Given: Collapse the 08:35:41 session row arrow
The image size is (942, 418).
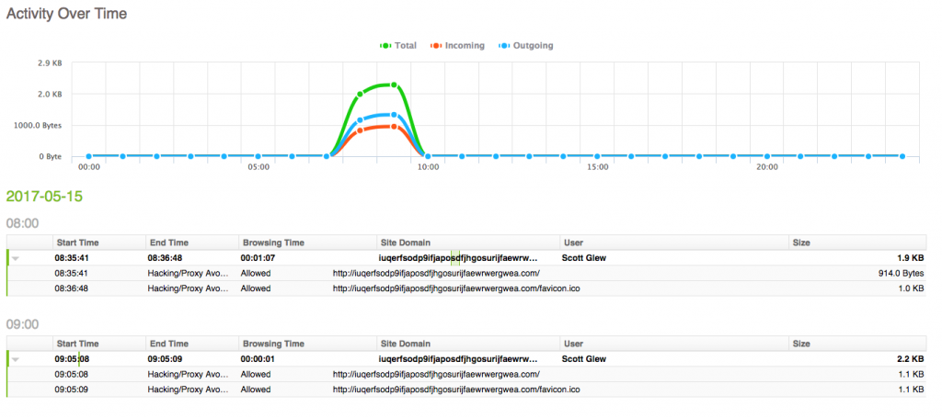Looking at the screenshot, I should [x=17, y=258].
